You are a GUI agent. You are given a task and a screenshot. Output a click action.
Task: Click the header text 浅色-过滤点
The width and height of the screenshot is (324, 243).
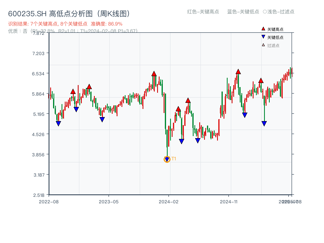coord(279,12)
